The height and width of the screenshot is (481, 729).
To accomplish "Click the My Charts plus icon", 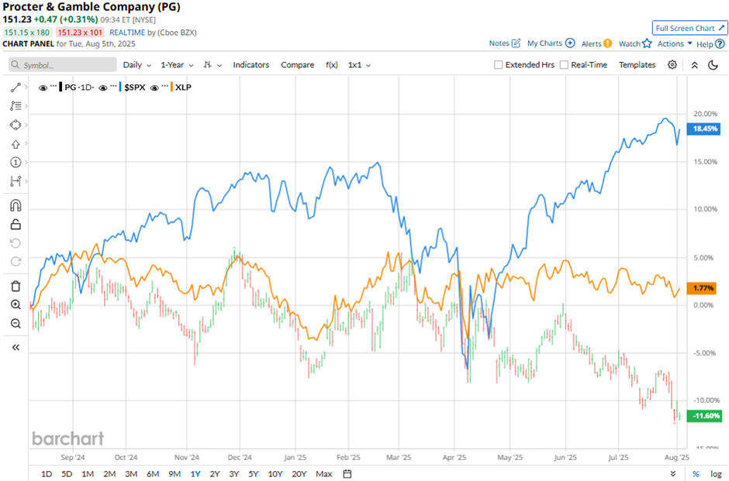I will 570,43.
